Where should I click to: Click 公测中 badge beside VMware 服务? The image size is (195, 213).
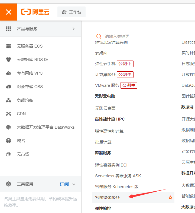coord(129,85)
